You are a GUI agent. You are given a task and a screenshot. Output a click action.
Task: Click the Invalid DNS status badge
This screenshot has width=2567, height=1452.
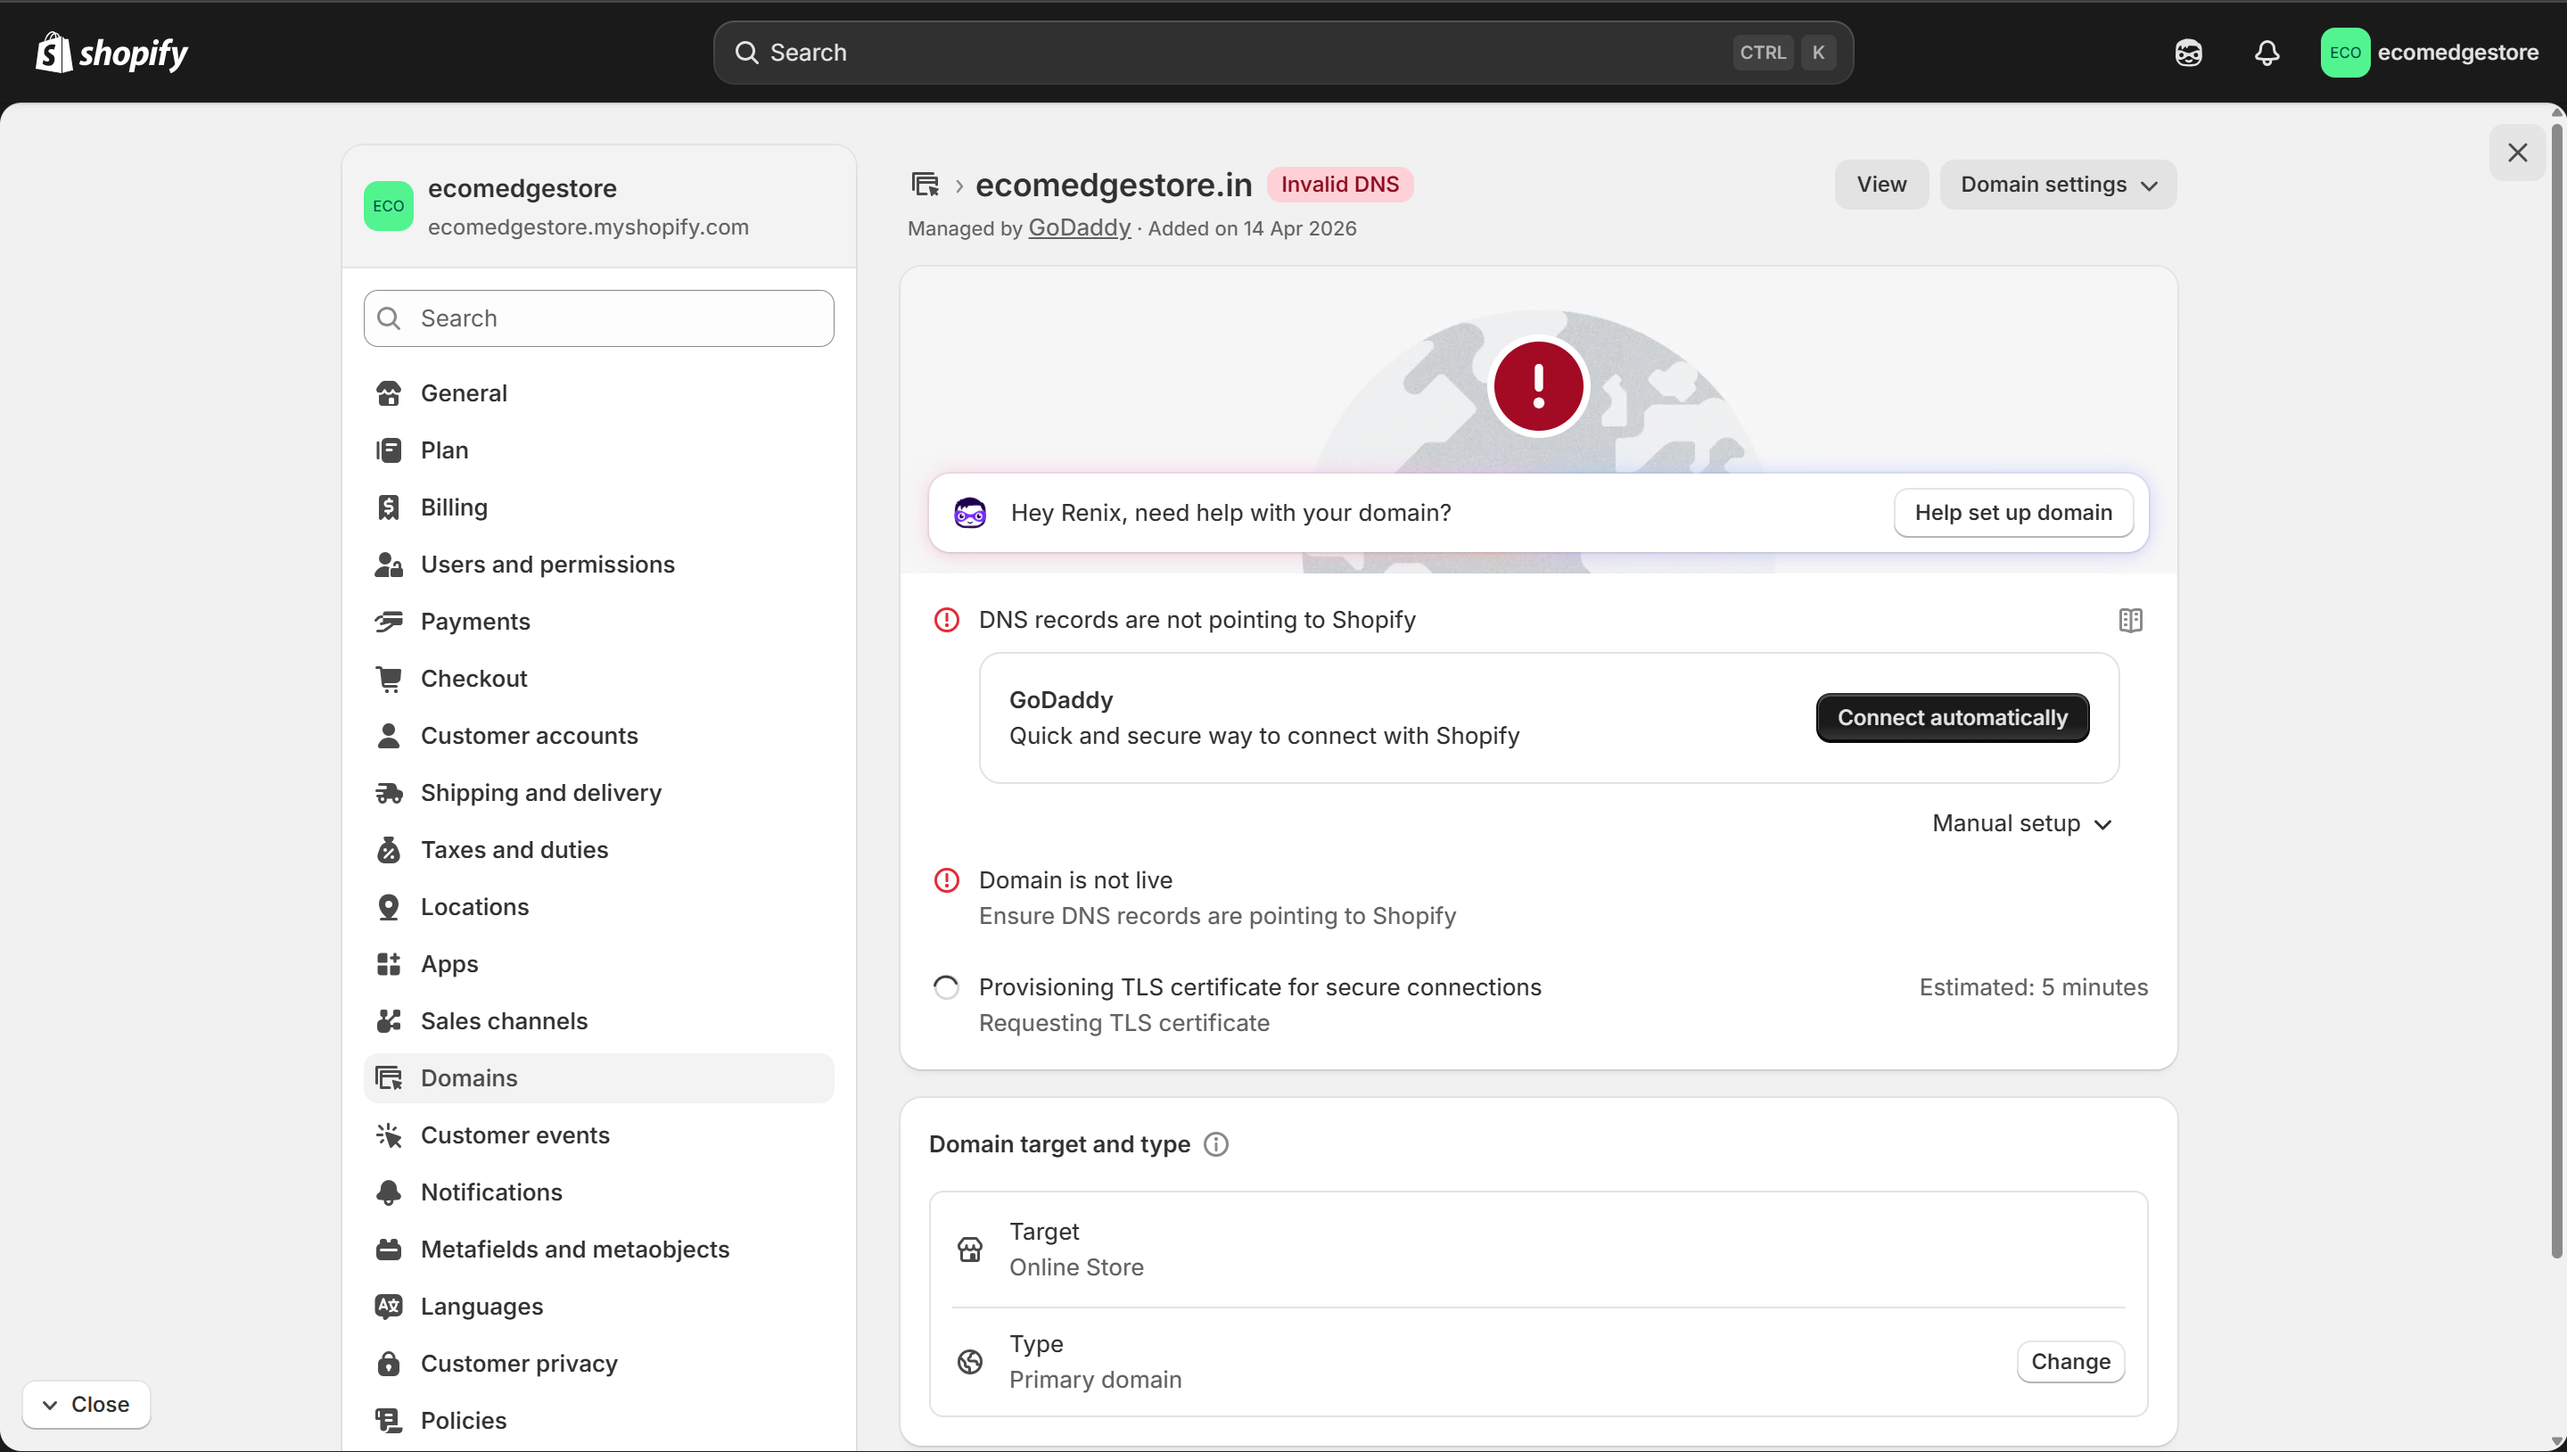(x=1340, y=185)
